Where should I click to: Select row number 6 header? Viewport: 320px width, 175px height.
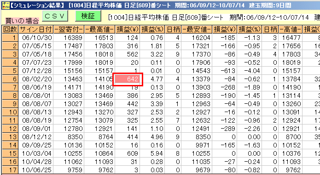(10, 79)
